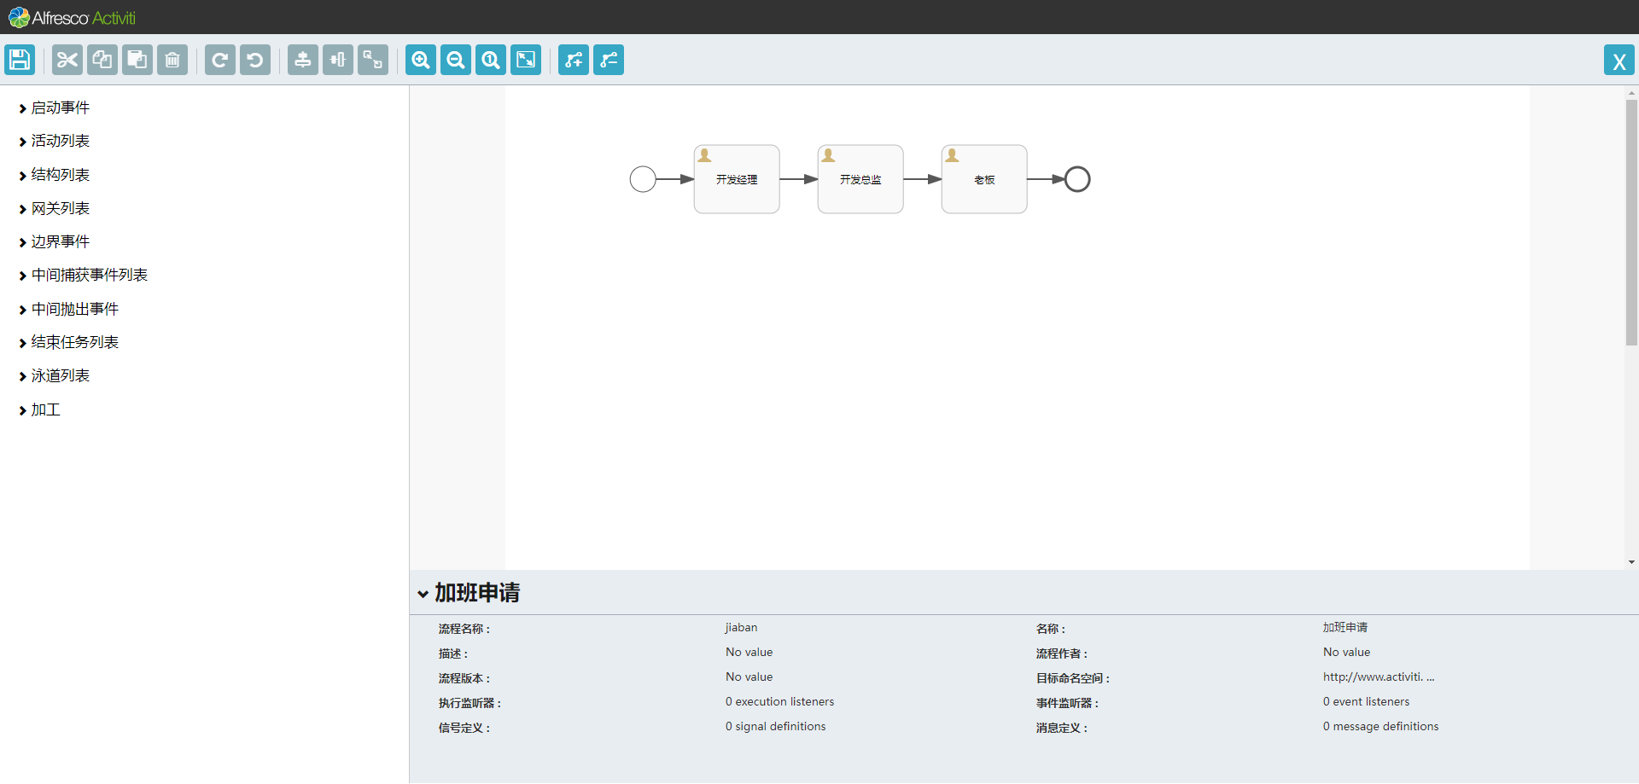Select the 老板 user task node
This screenshot has height=784, width=1639.
click(x=984, y=179)
